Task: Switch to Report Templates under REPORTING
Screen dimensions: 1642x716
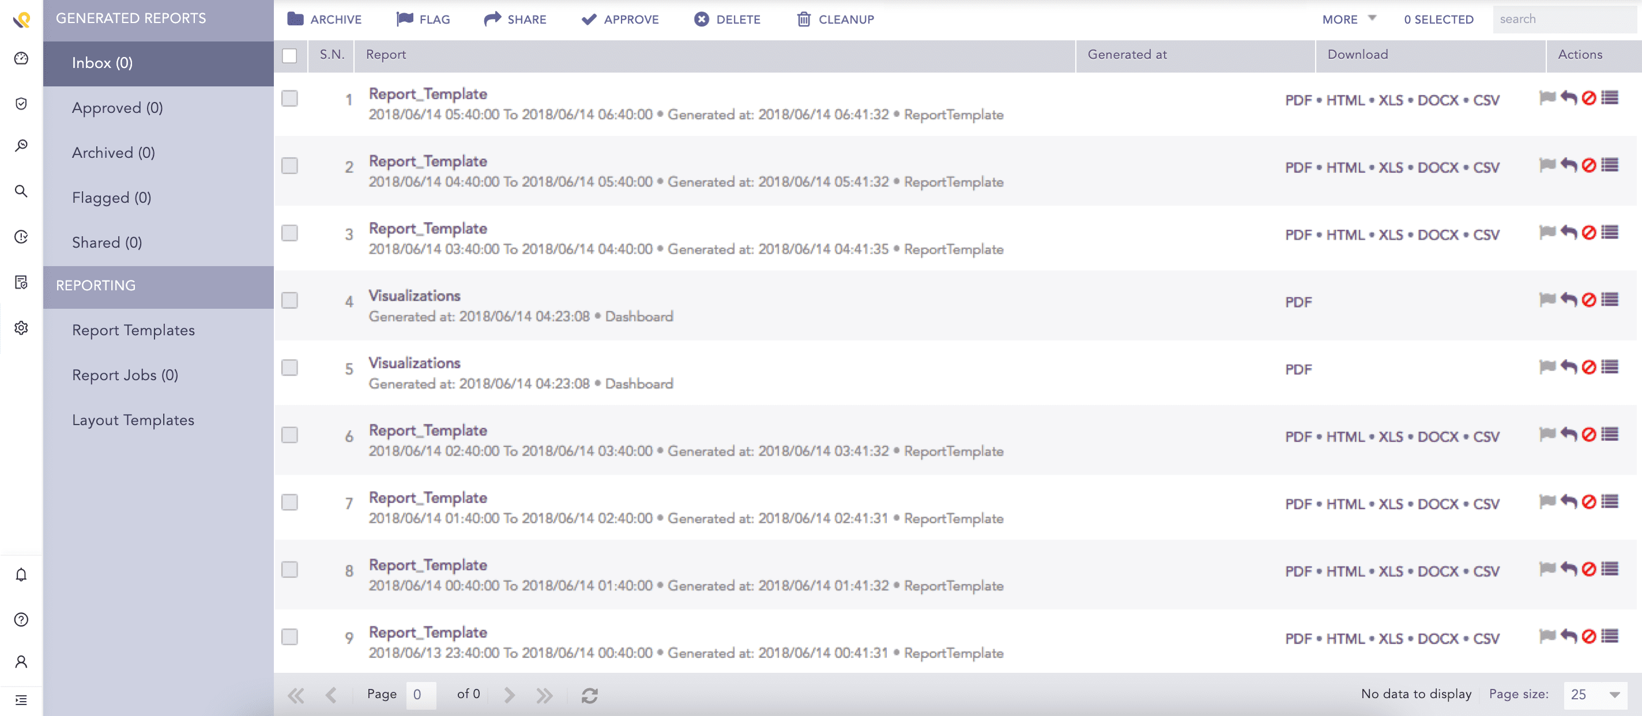Action: click(x=133, y=330)
